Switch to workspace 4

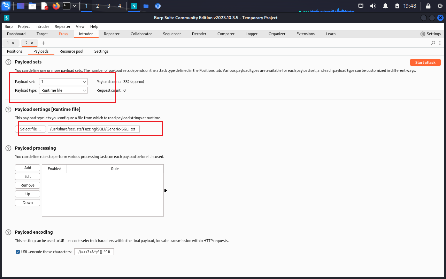(x=120, y=6)
